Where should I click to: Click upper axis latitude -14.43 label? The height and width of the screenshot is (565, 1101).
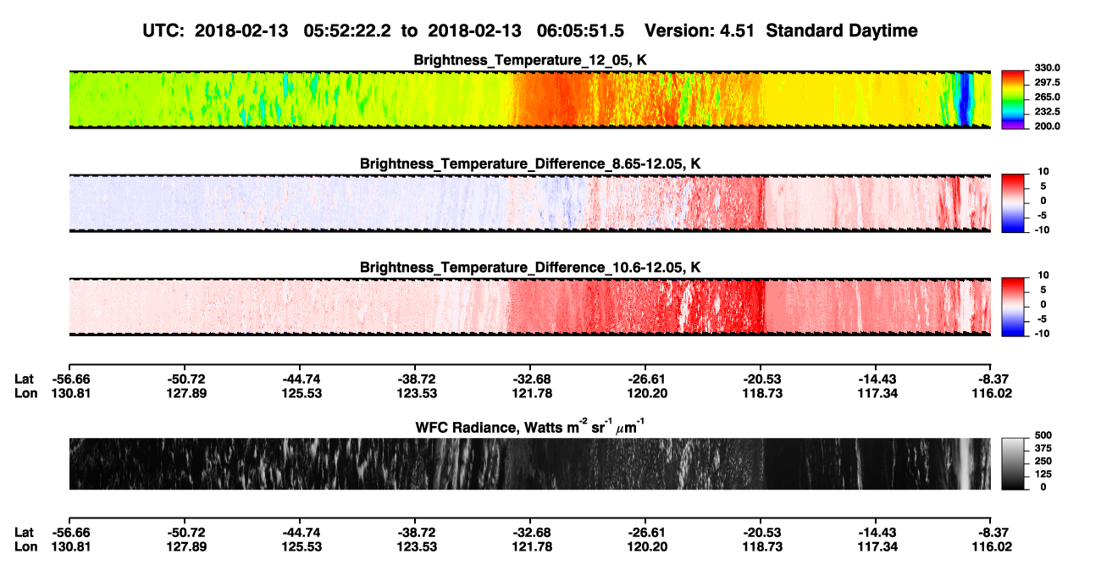pos(876,379)
